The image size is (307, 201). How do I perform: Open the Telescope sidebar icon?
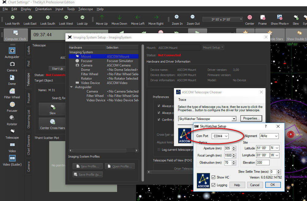coord(12,131)
